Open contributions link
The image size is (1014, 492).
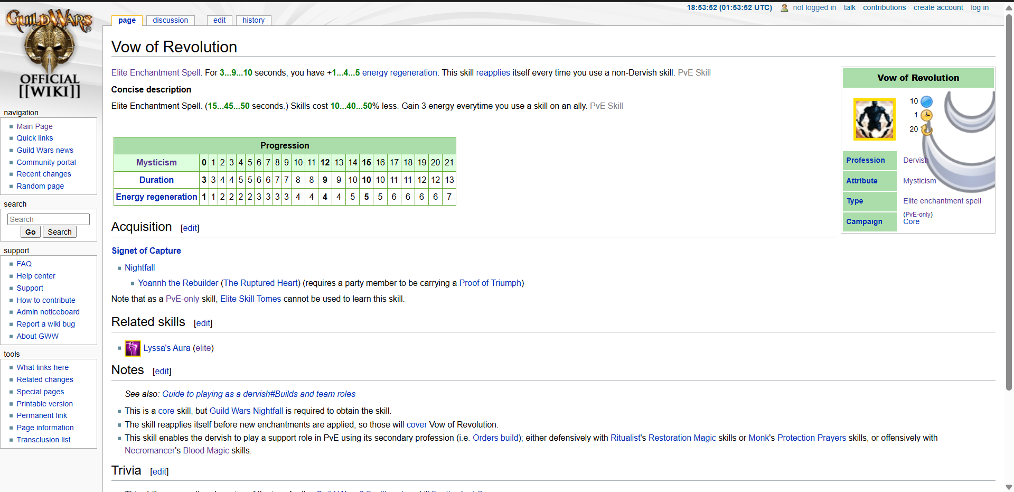click(x=884, y=7)
